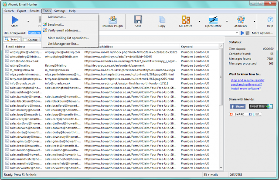Click gray stop square beside URL field
Screen dimensions: 279x180
247,33
